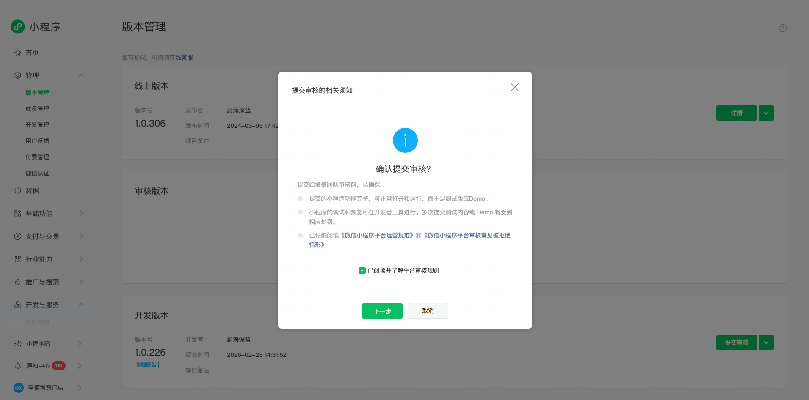
Task: Open the help question mark icon
Action: point(783,28)
